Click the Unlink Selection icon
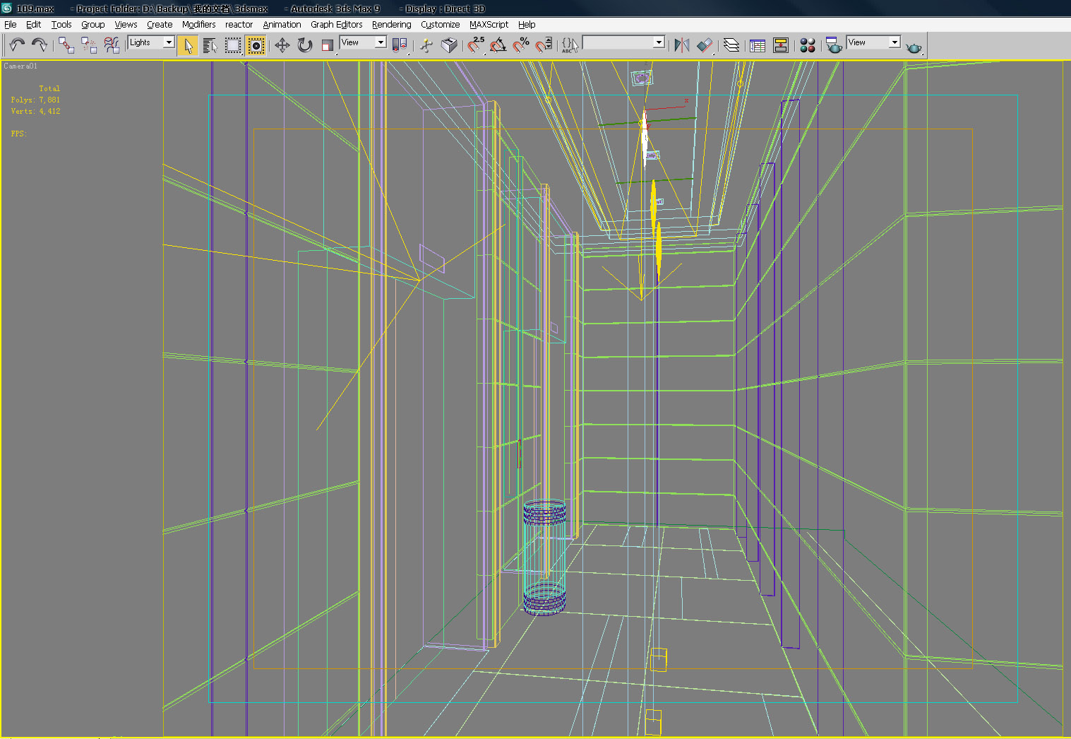The image size is (1071, 739). pos(89,45)
